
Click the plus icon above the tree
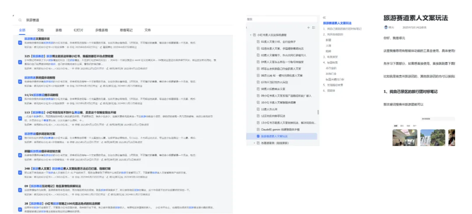point(308,27)
